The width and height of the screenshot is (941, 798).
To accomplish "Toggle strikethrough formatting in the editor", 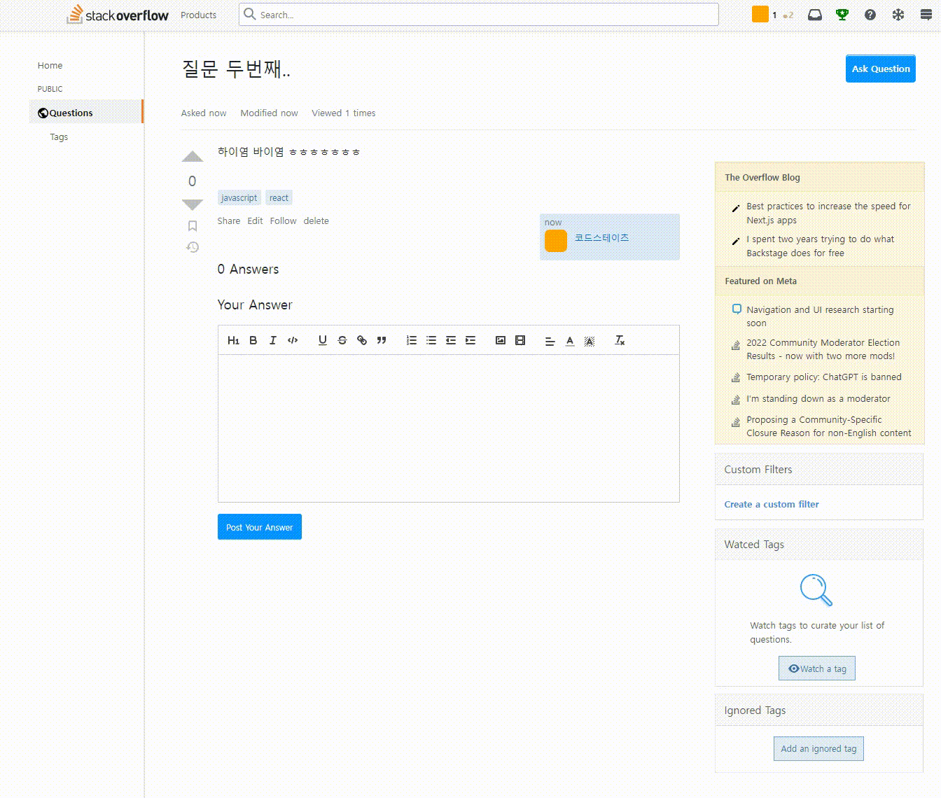I will [342, 340].
